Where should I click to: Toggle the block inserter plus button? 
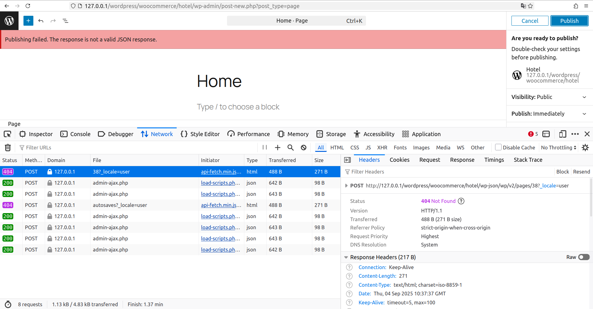pyautogui.click(x=28, y=21)
